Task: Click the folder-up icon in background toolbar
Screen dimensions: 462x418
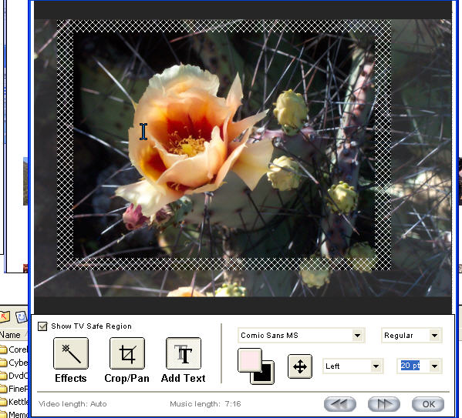Action: 4,317
